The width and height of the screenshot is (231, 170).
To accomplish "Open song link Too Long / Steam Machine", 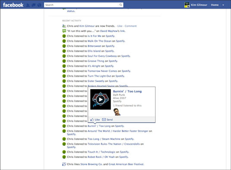I will 104,139.
